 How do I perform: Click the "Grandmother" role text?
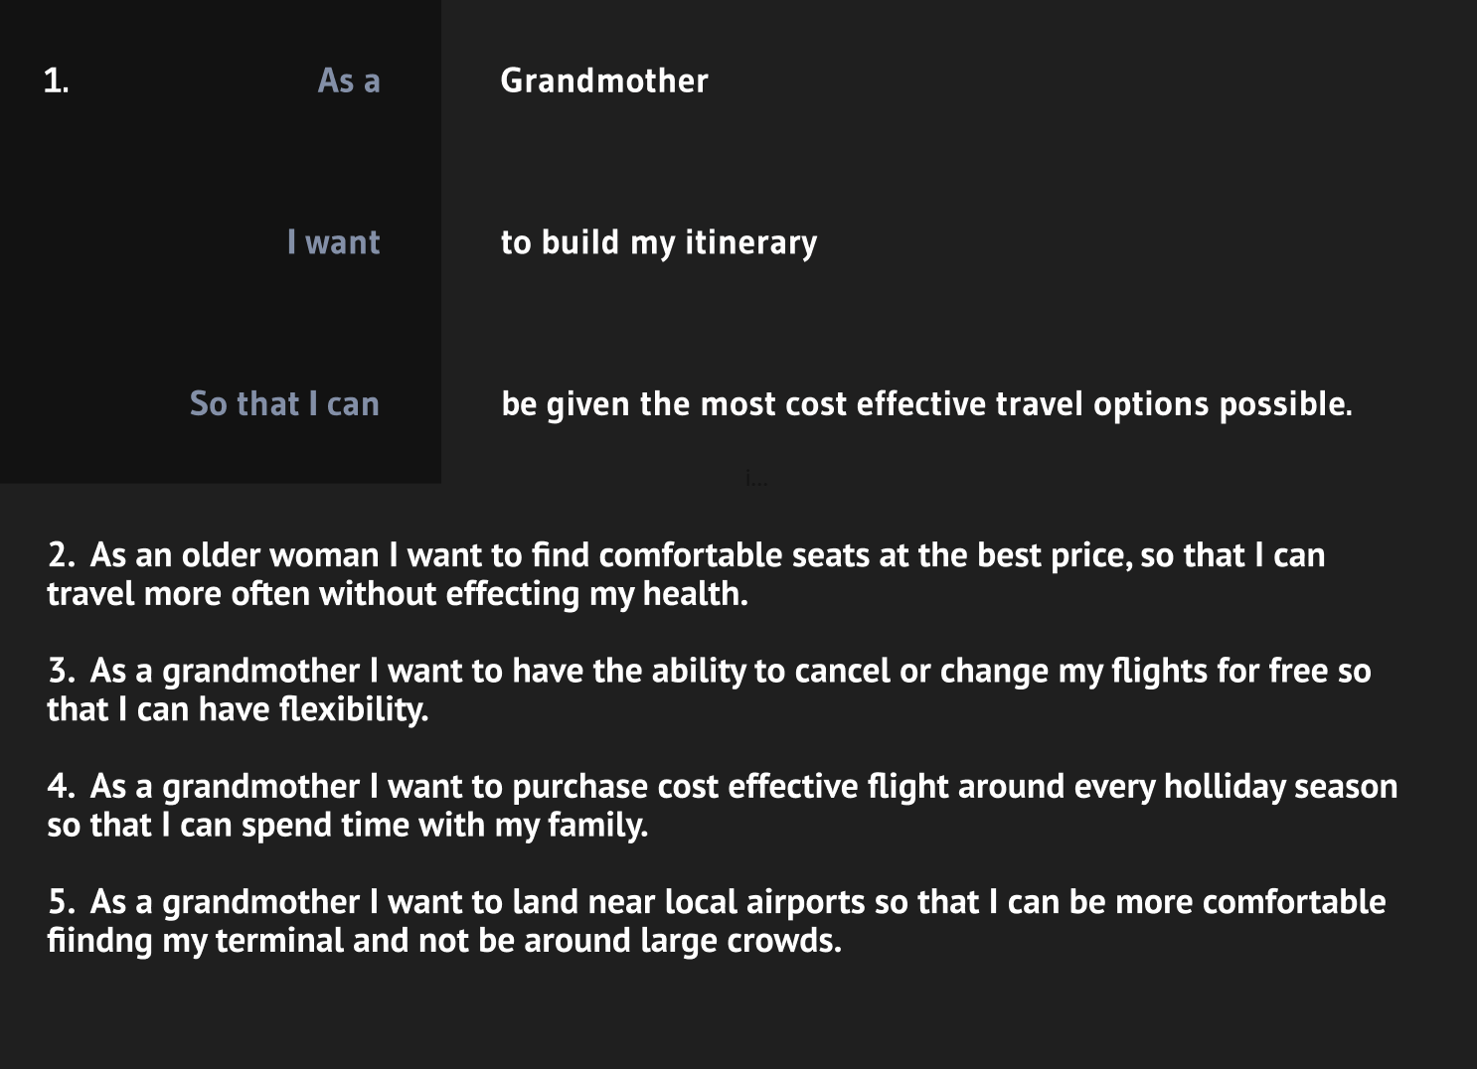pos(604,80)
